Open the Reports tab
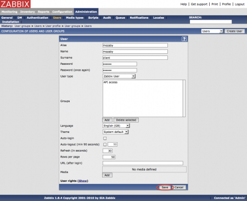Viewport: 247px width, 201px height. pos(43,12)
